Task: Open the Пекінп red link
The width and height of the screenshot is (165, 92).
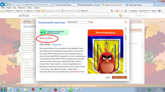Action: (76, 72)
